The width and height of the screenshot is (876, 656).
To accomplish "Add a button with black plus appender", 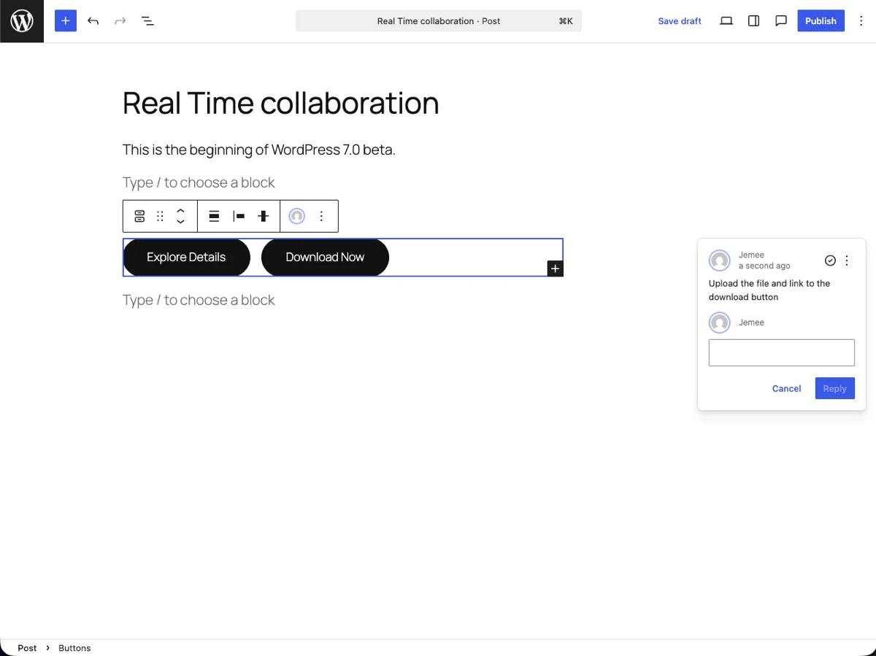I will 555,269.
